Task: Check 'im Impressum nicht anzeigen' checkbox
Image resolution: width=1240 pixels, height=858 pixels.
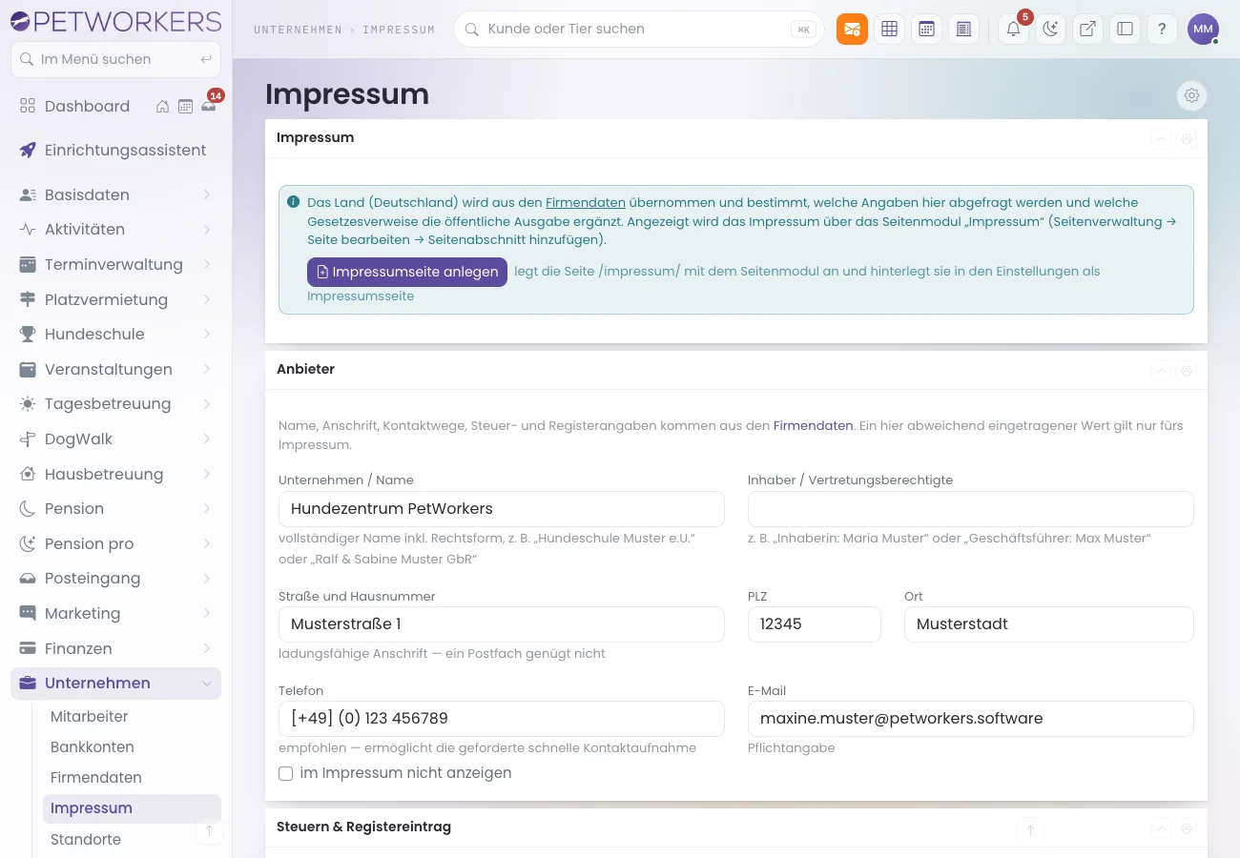Action: [285, 773]
